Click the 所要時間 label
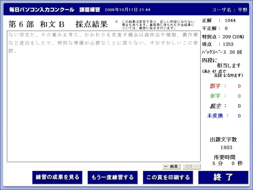Viewport: 253px width, 190px height. tap(225, 157)
